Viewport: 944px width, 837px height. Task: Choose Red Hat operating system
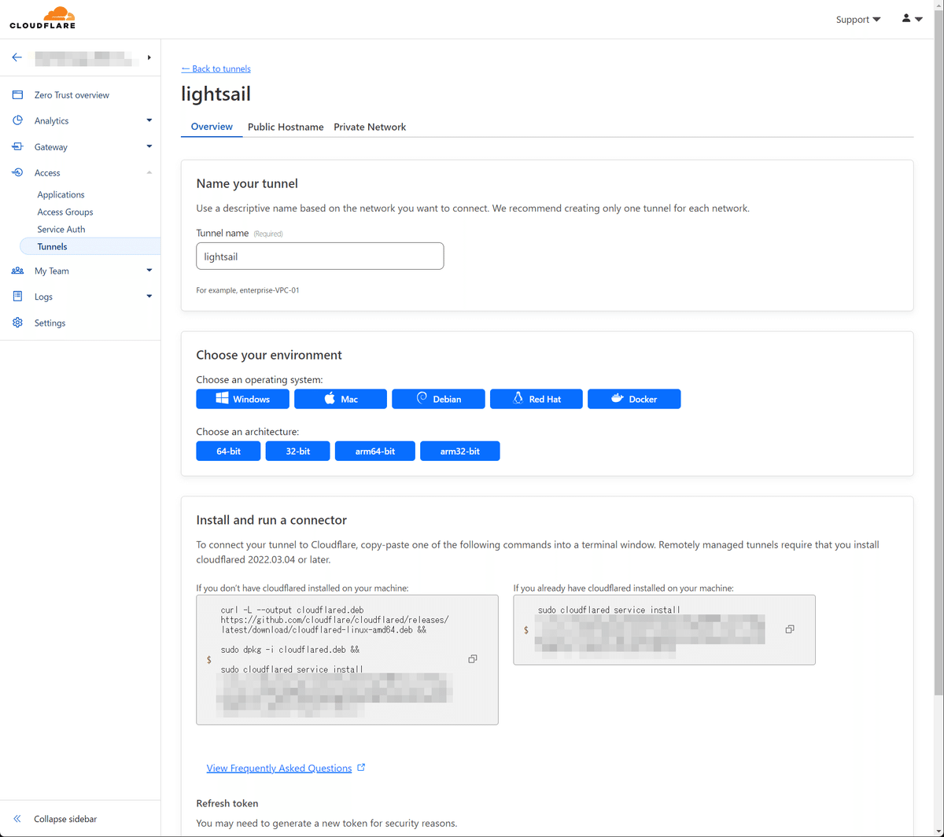tap(537, 399)
